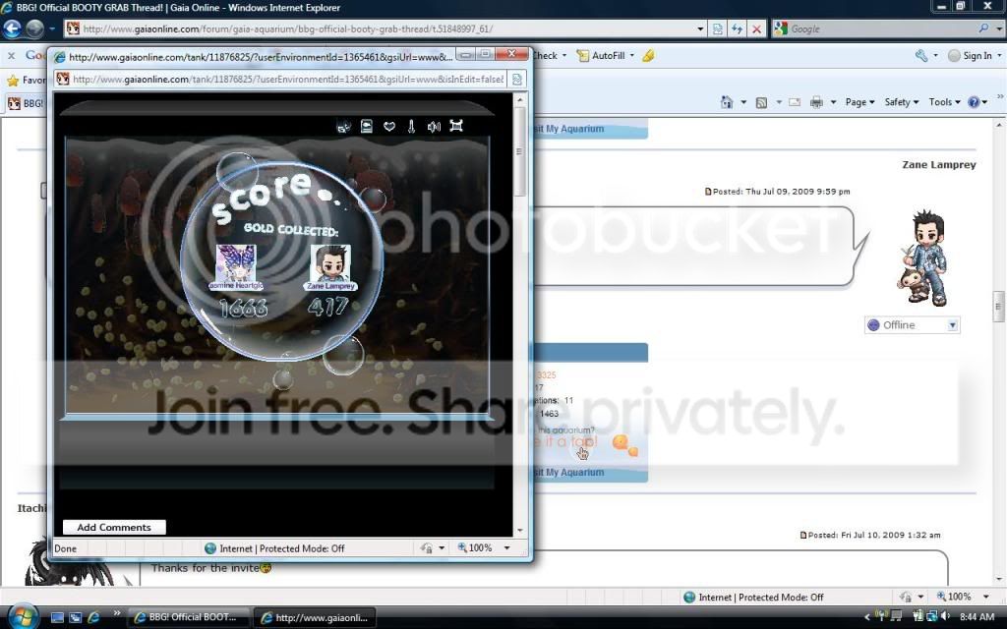Click the taskbar clock showing 8:44 AM
Viewport: 1007px width, 629px height.
coord(977,617)
